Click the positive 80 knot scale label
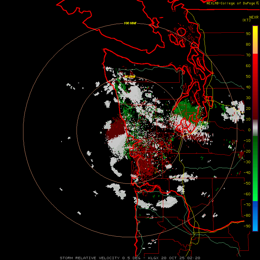260x260 pixels. (x=248, y=44)
